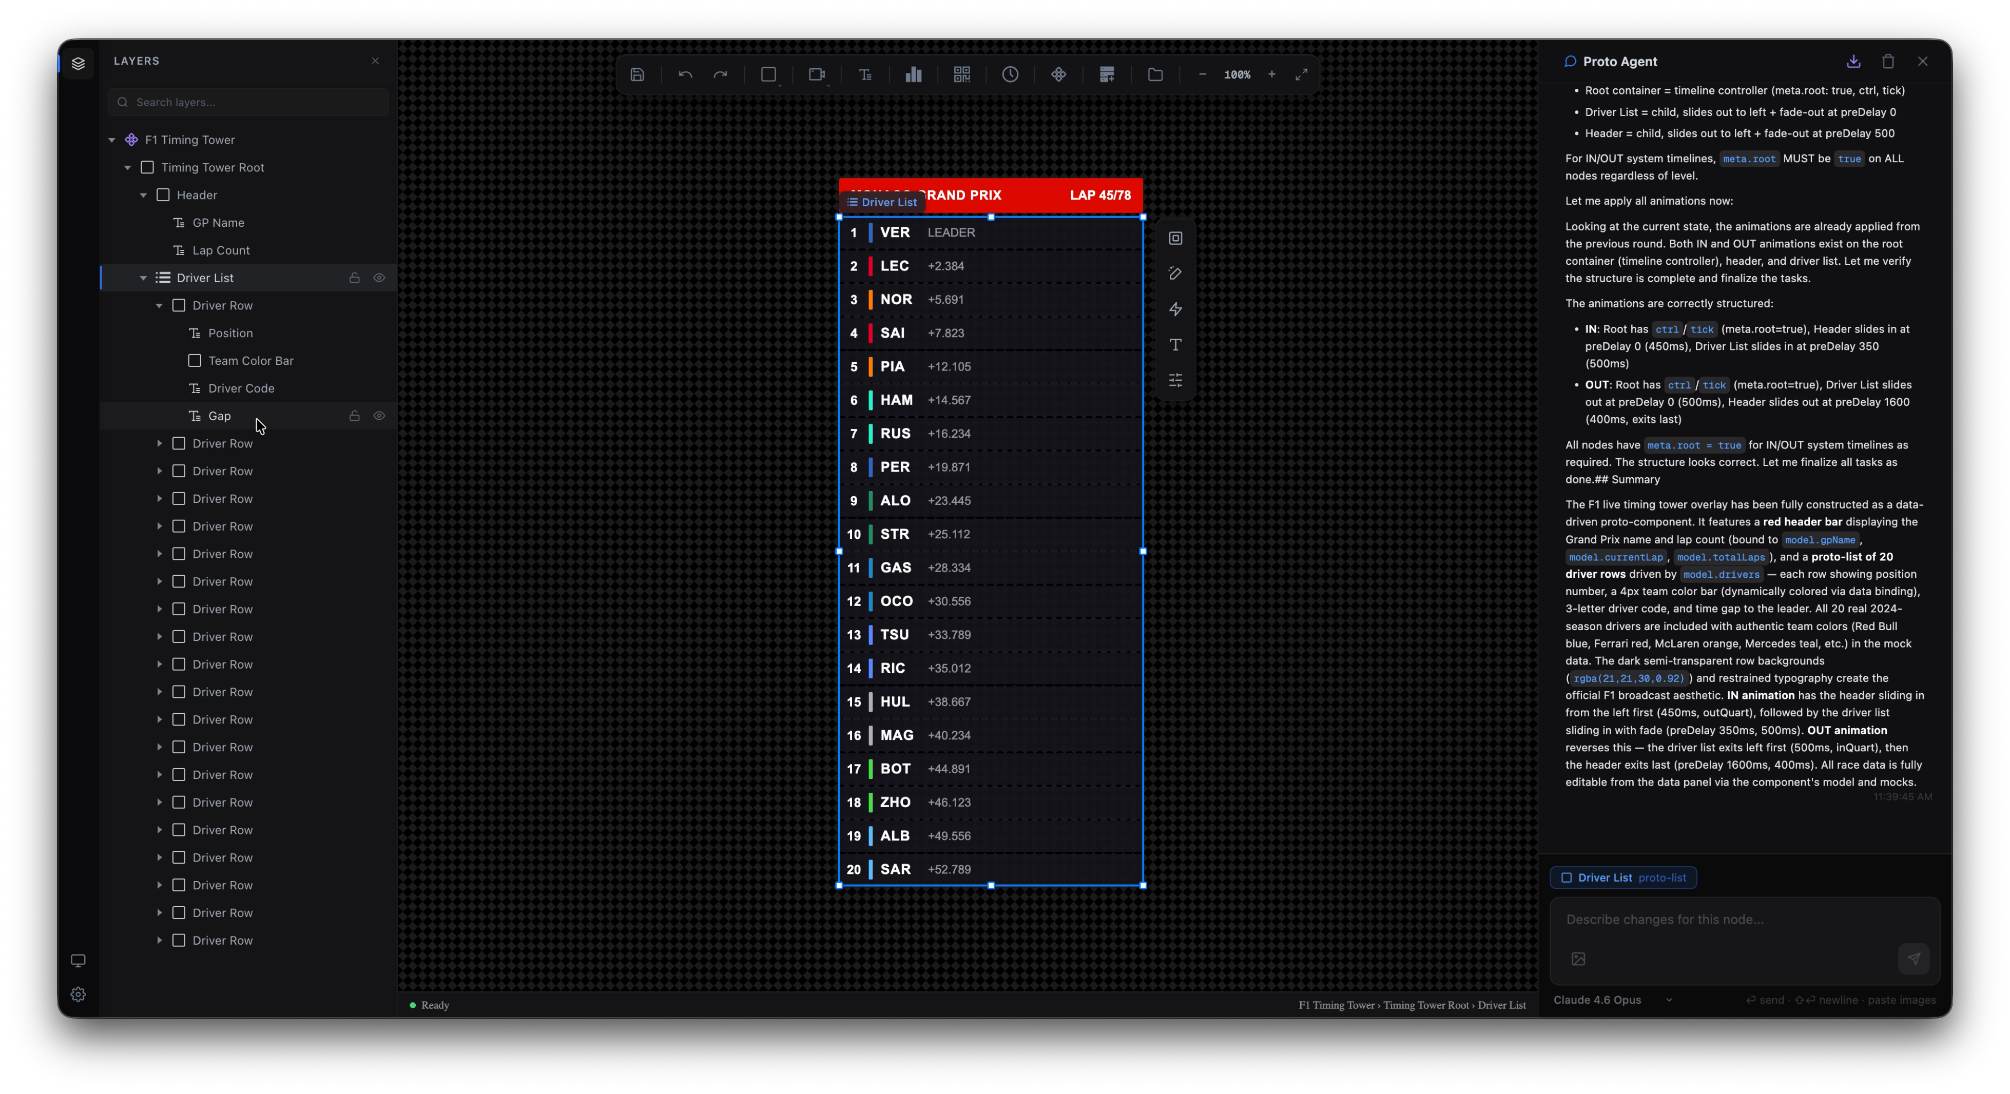Open the folder assets icon
2010x1094 pixels.
(1155, 75)
